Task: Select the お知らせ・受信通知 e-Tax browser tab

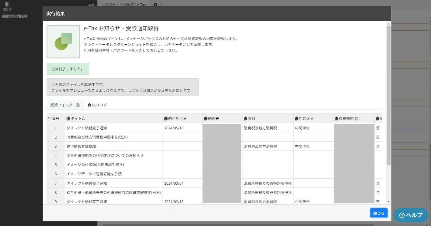Action: pos(124,5)
